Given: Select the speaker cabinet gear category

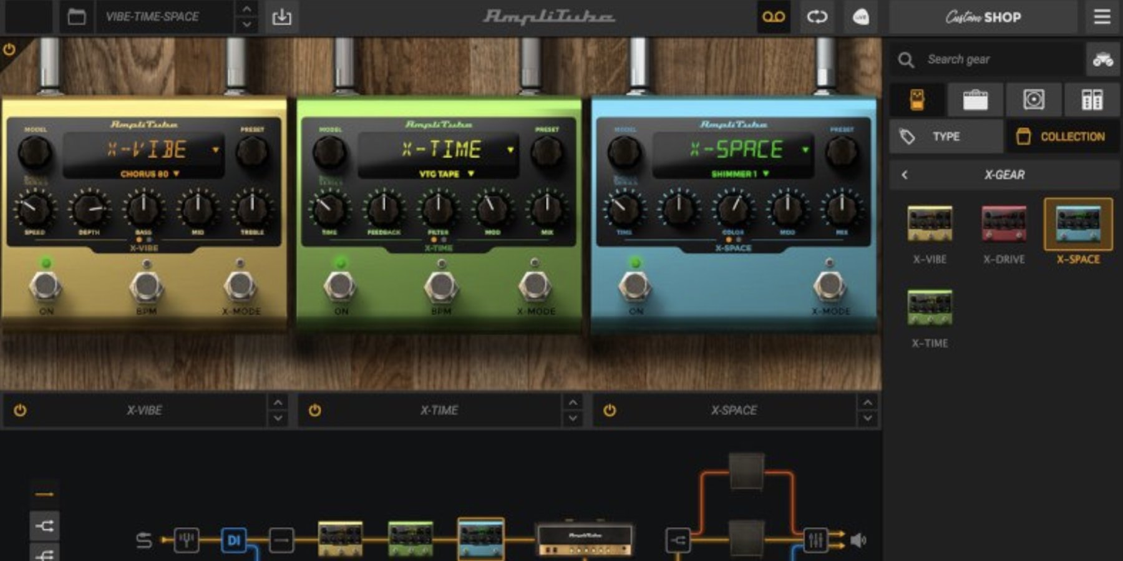Looking at the screenshot, I should 1034,100.
